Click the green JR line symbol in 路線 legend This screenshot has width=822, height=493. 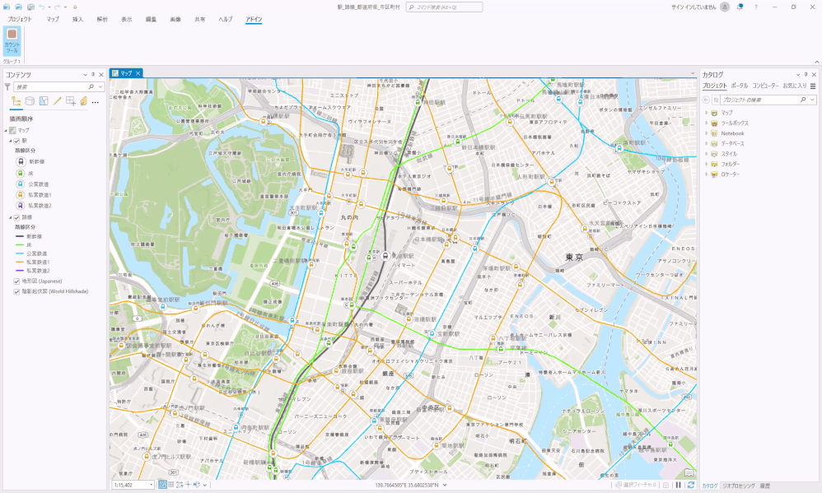20,244
